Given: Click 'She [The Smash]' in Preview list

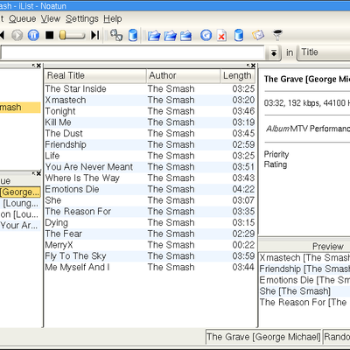Looking at the screenshot, I should tap(304, 291).
